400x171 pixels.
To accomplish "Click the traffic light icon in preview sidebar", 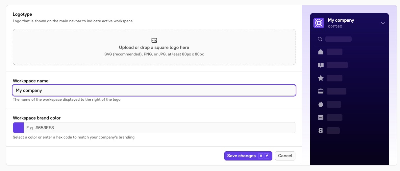I will pos(321,131).
